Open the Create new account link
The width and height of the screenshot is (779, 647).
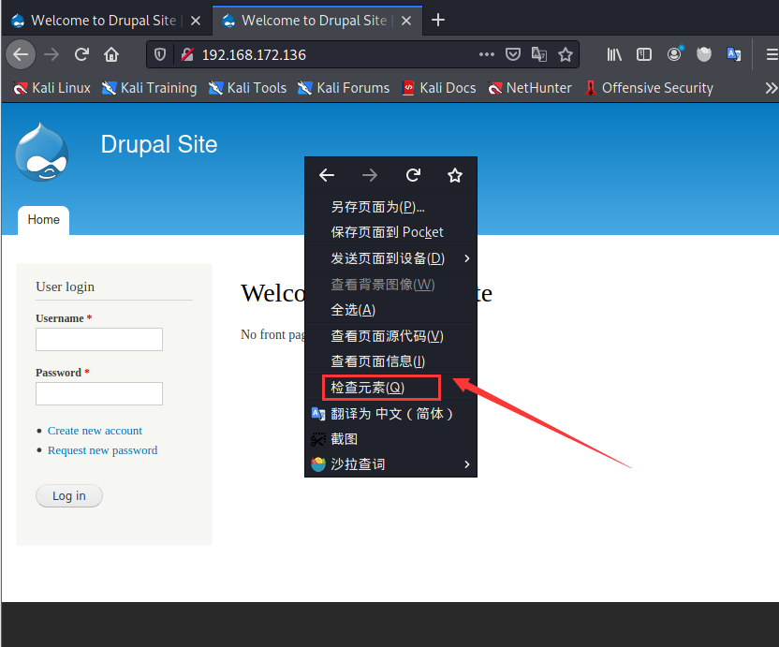(x=95, y=430)
